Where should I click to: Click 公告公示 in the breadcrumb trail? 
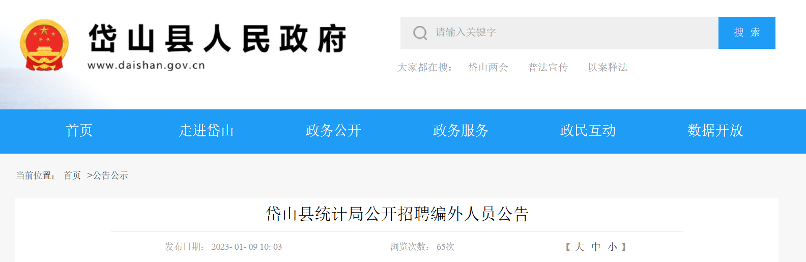coord(110,176)
